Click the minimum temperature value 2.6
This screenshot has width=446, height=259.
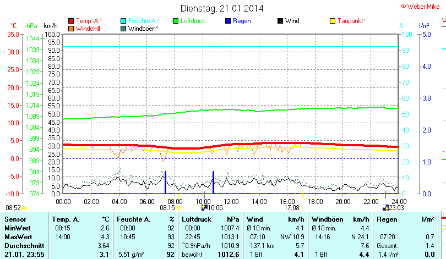(x=105, y=228)
